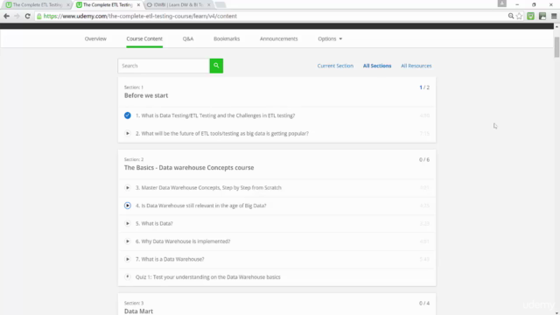Click the vertical scrollbar thumb

(x=556, y=46)
